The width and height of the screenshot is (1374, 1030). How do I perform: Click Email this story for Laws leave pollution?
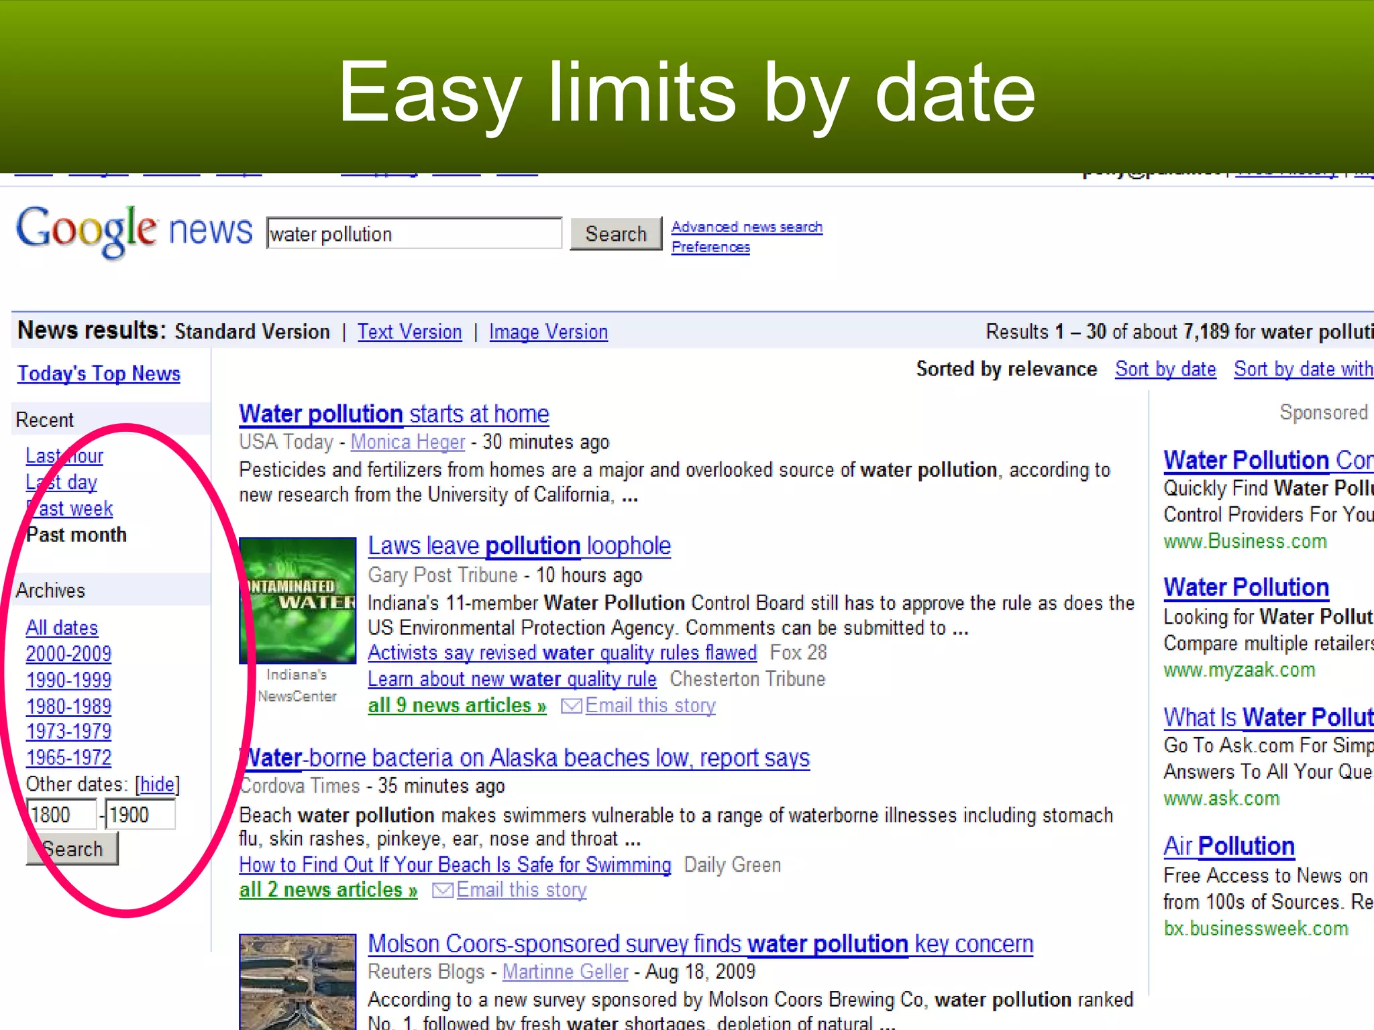[650, 705]
